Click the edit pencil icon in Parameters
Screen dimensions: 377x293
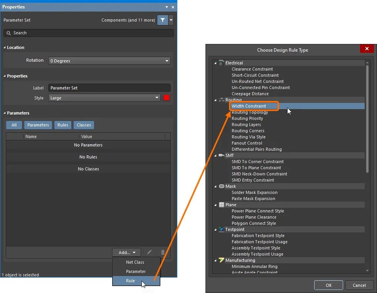[149, 253]
